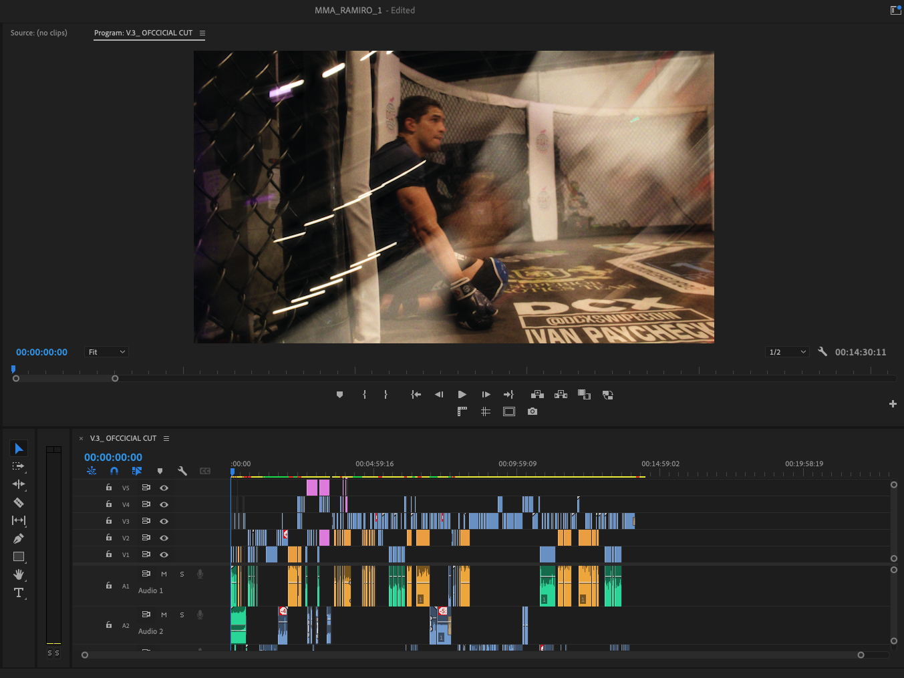Open the Button Editor plus icon
Image resolution: width=904 pixels, height=678 pixels.
[893, 403]
